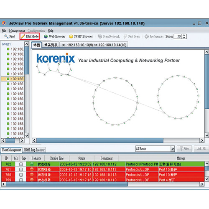Select the Map1 tree root

pos(6,44)
